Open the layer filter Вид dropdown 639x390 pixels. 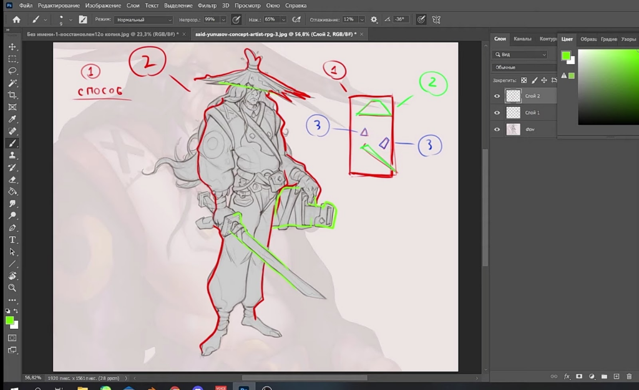point(520,55)
